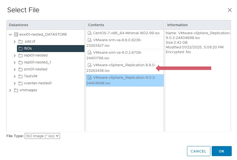Click the datastore icon beside esxi01-nested_DATASTORE
The image size is (237, 160).
tap(16, 35)
